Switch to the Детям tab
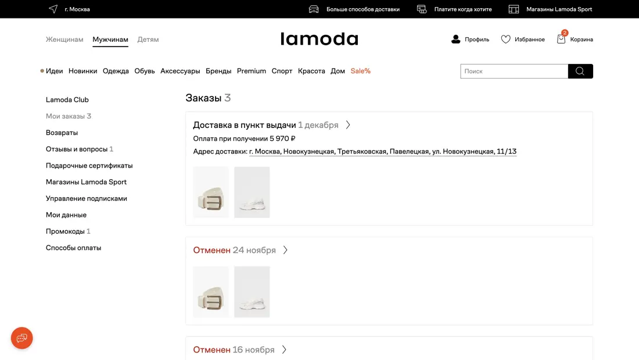The height and width of the screenshot is (360, 639). coord(148,40)
